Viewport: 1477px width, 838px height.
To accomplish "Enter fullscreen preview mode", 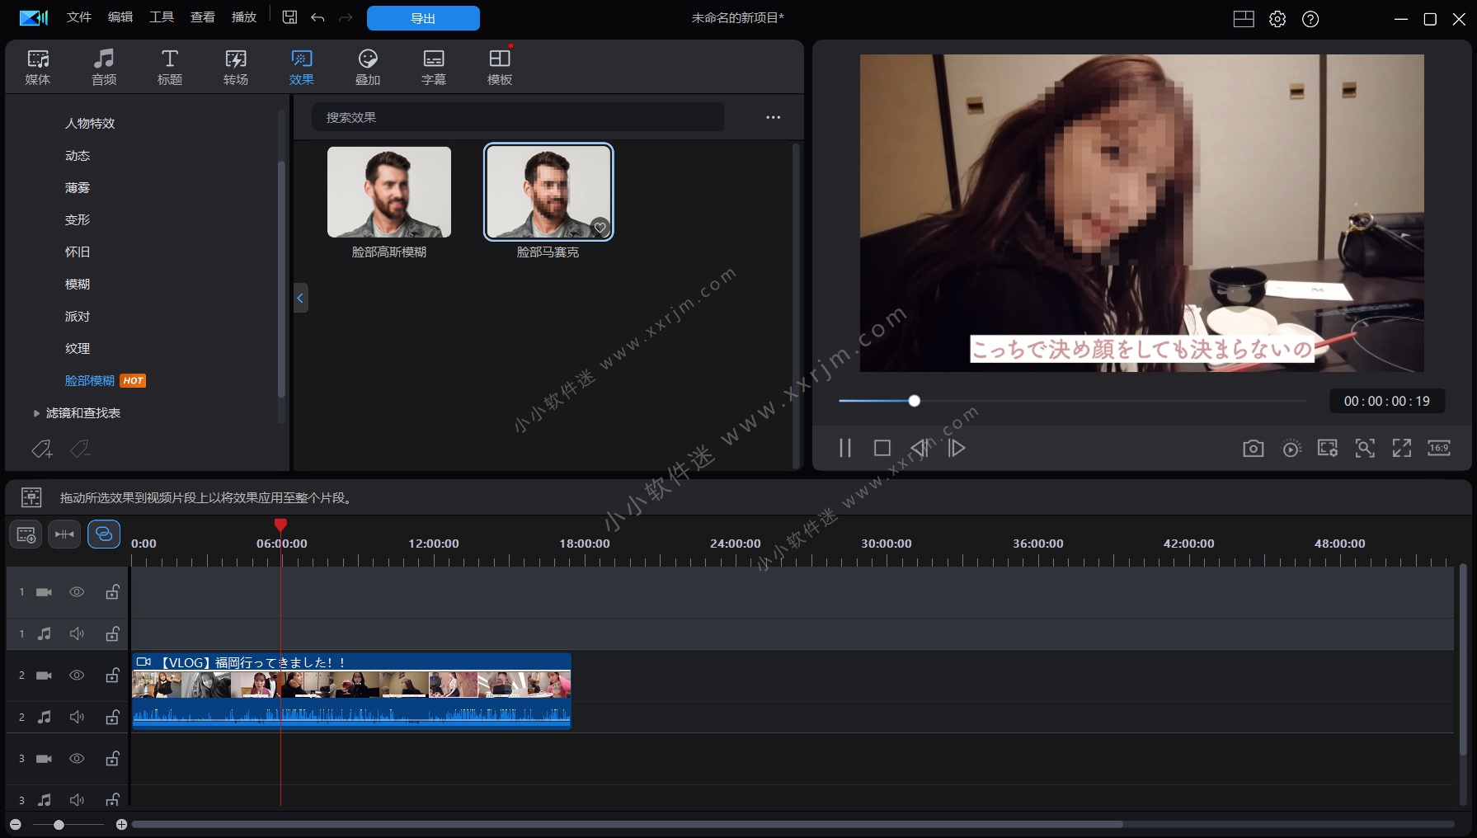I will (1402, 448).
